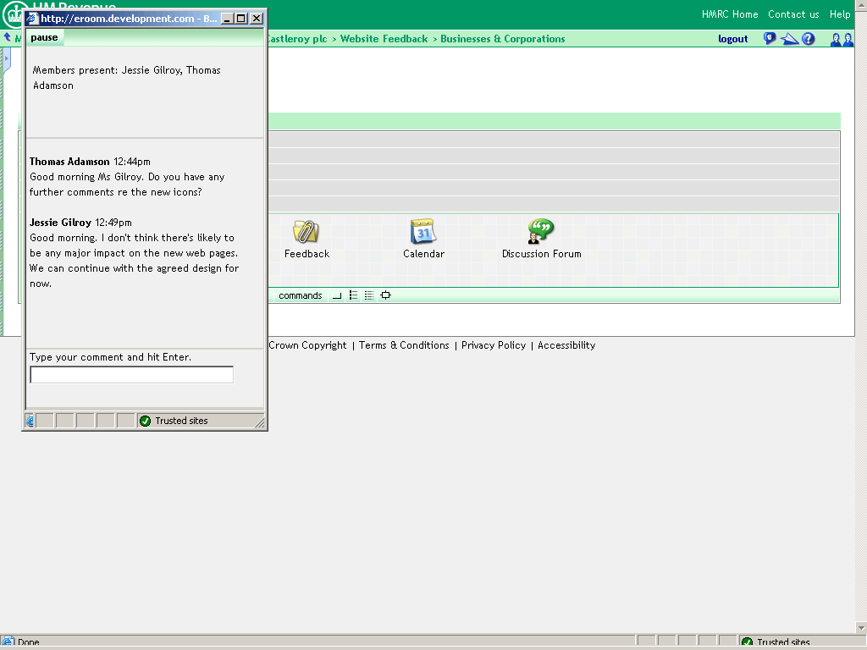The width and height of the screenshot is (867, 650).
Task: Switch to list view layout
Action: point(353,295)
